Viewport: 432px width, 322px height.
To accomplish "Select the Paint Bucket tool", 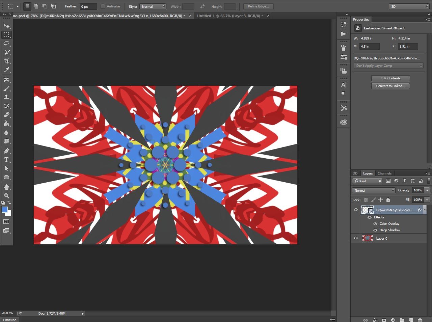I will tap(6, 124).
